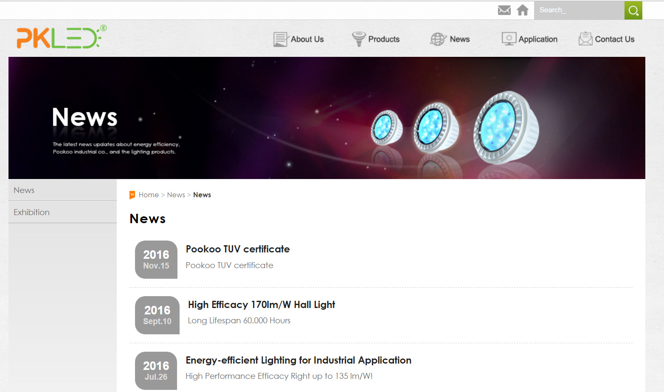Click the home icon in top bar
Screen dimensions: 664x392
pos(523,10)
